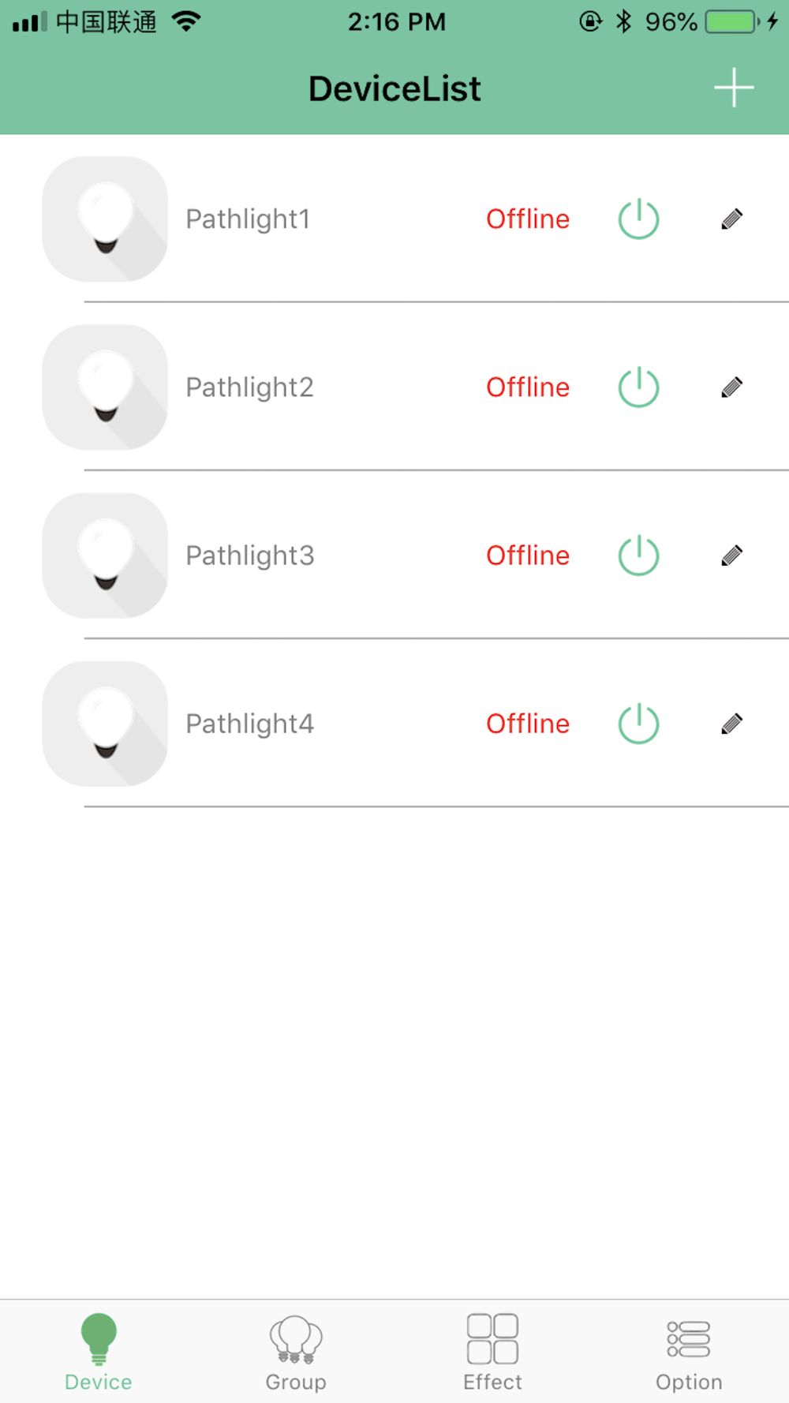Switch the Pathlight2 power button

[638, 387]
